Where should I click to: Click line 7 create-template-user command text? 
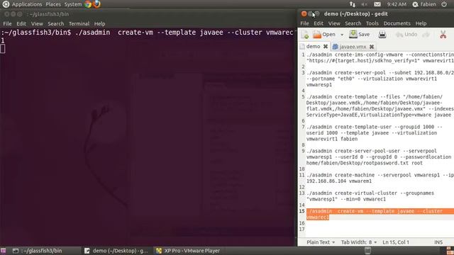tap(375, 132)
